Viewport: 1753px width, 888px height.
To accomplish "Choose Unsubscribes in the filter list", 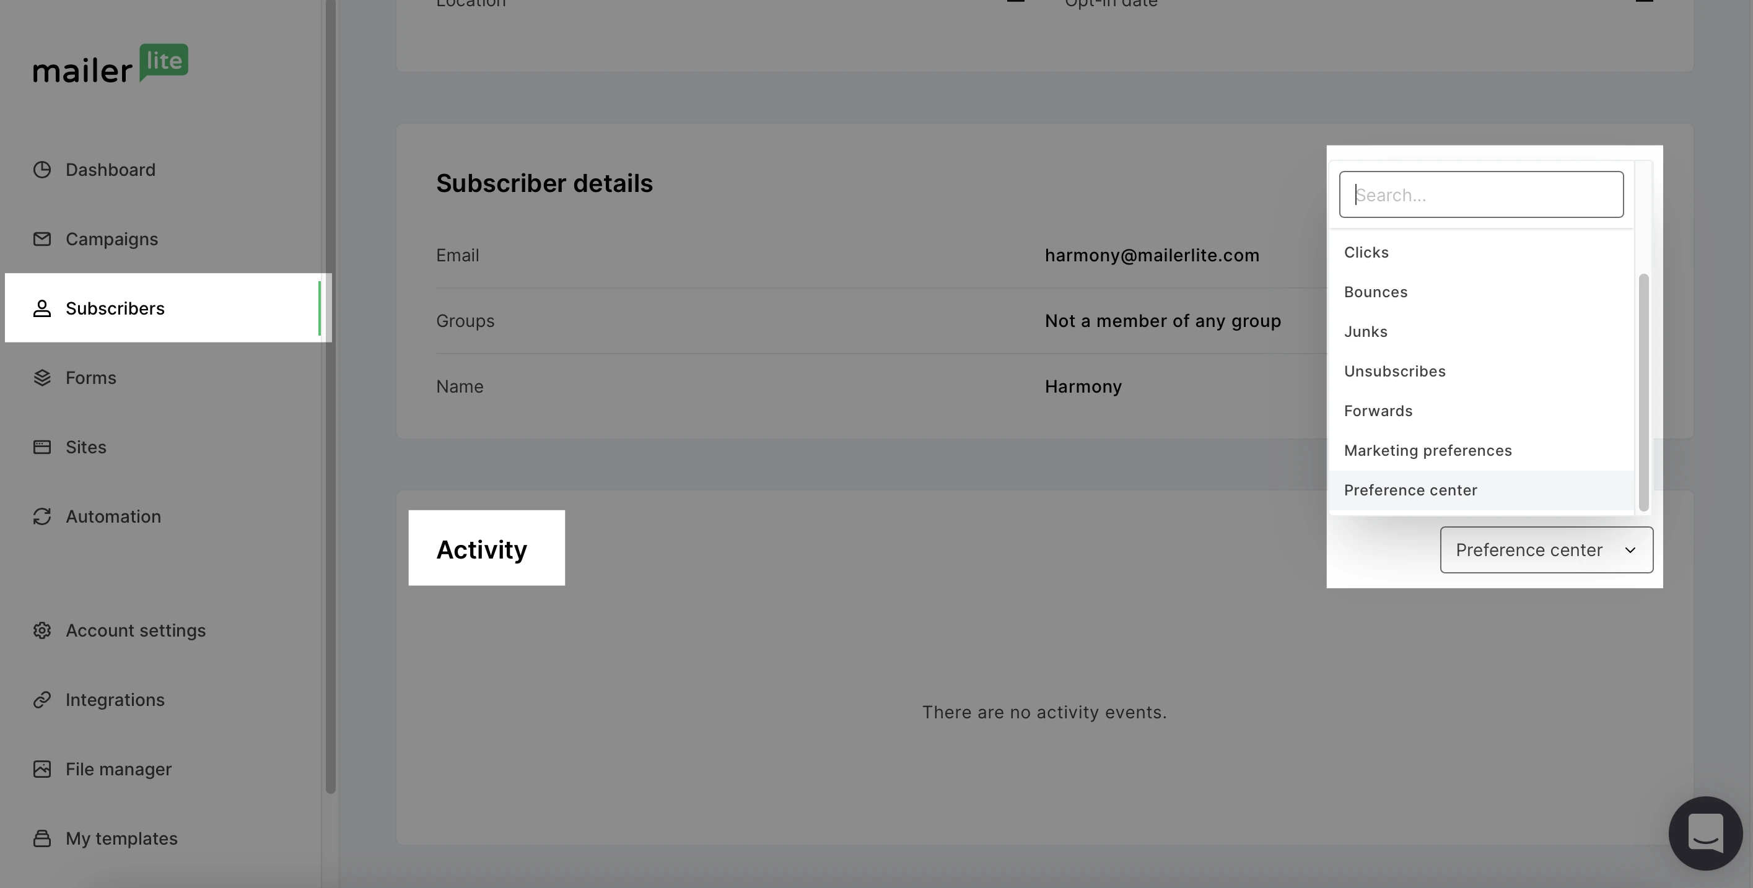I will coord(1394,372).
